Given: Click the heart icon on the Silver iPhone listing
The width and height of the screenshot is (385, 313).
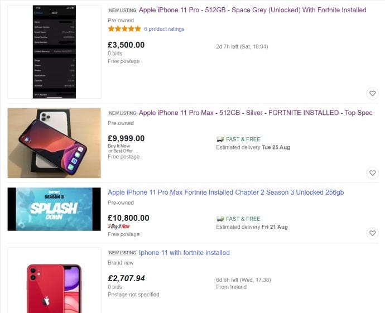Looking at the screenshot, I should [x=373, y=173].
